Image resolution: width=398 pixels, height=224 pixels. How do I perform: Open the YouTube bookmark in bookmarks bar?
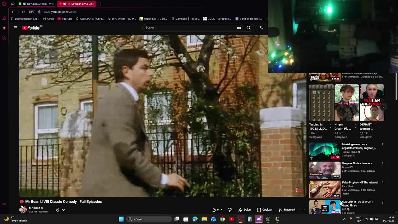(x=64, y=19)
